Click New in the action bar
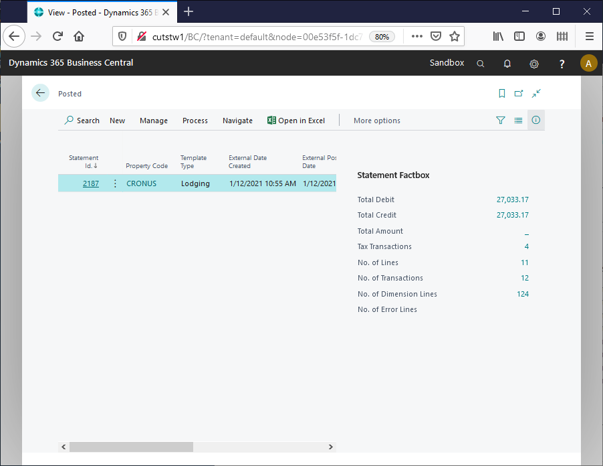This screenshot has height=466, width=603. coord(117,121)
